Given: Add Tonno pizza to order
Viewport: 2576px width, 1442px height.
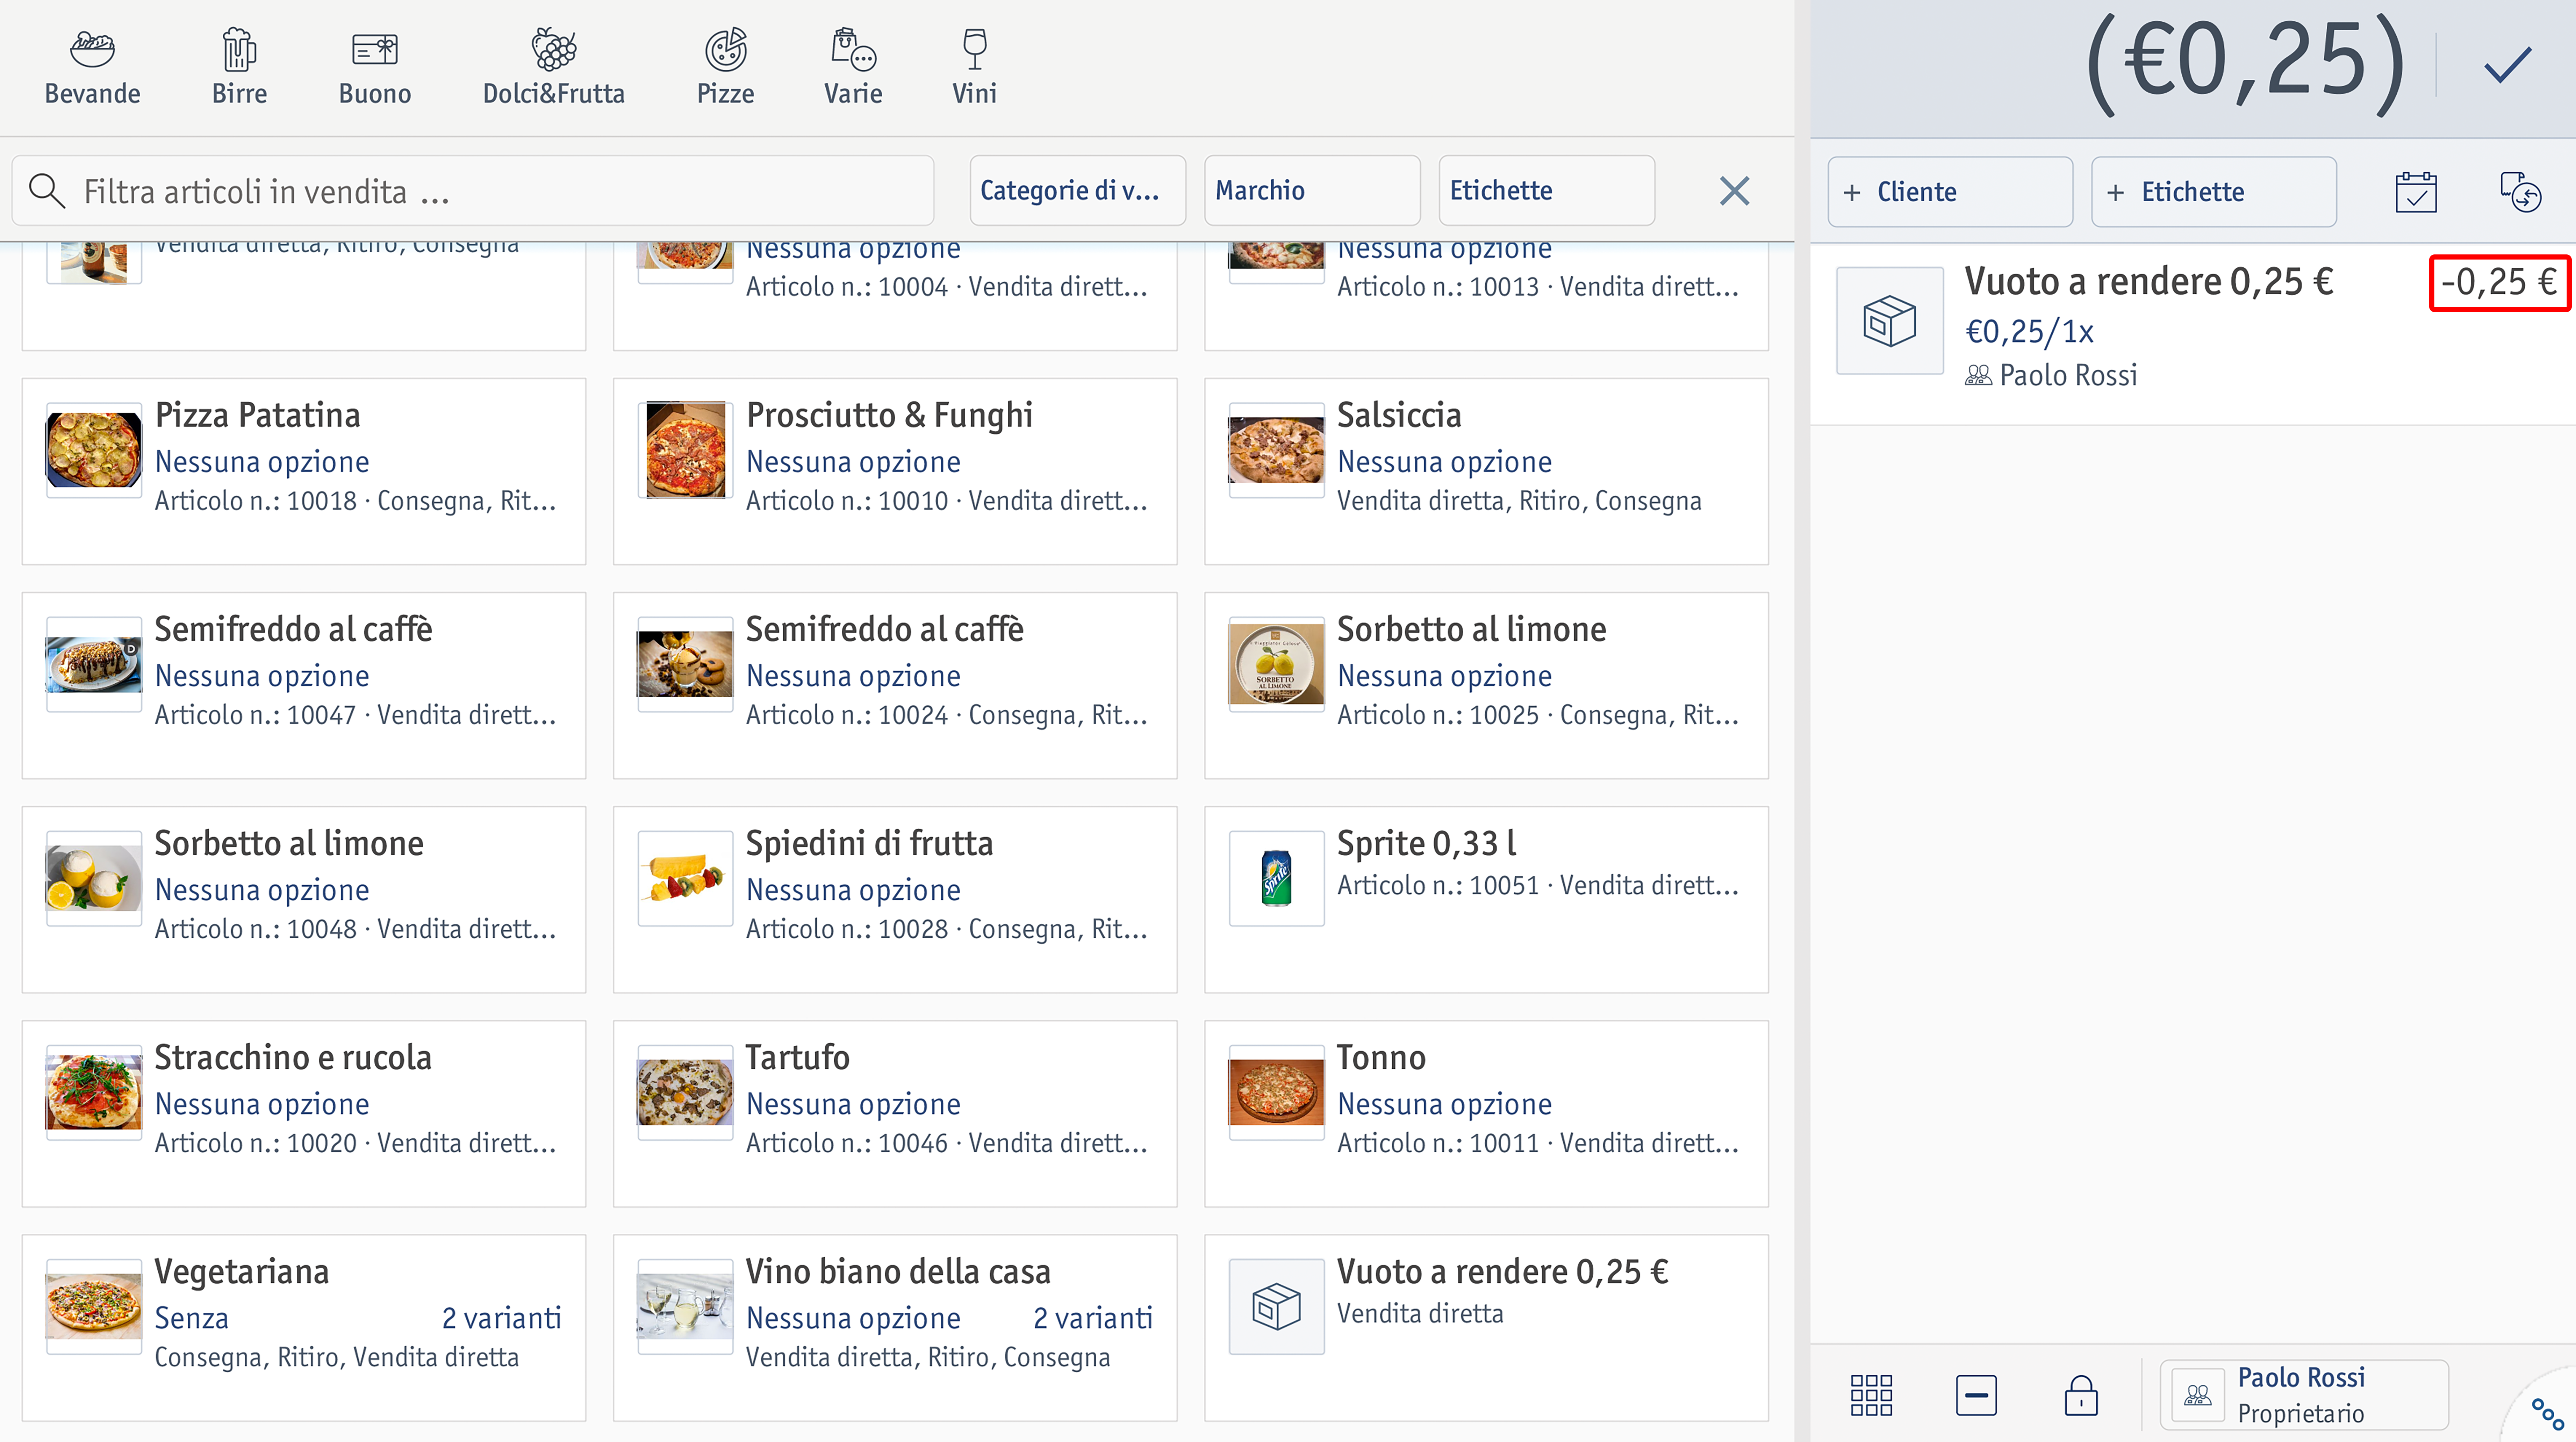Looking at the screenshot, I should click(1486, 1113).
